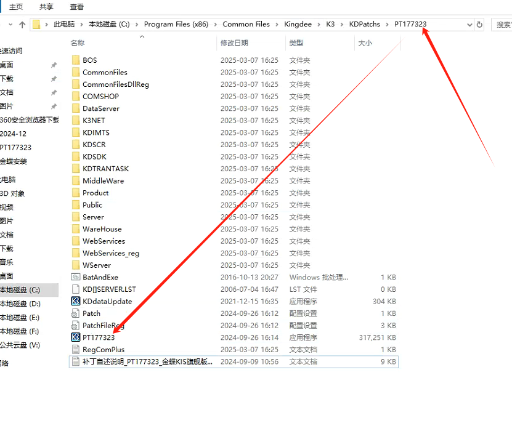This screenshot has height=431, width=512.
Task: Expand chevron after 本地磁盘 (C:) in path
Action: click(x=137, y=25)
